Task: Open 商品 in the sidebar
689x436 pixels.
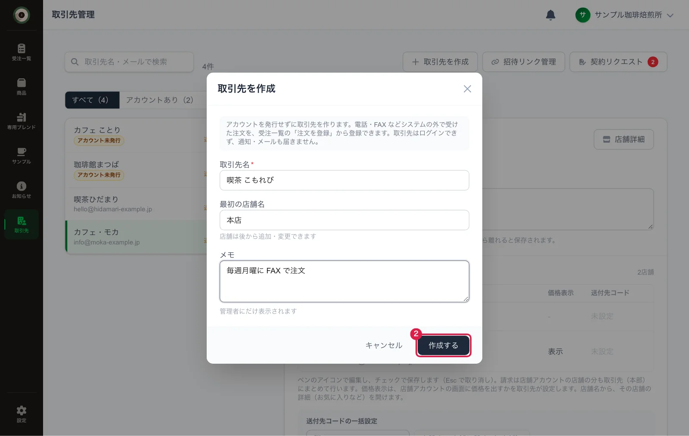Action: 21,87
